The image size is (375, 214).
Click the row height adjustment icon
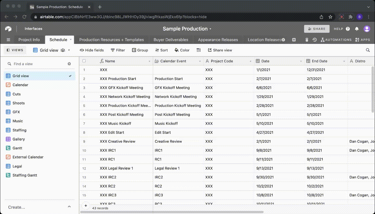pyautogui.click(x=198, y=50)
